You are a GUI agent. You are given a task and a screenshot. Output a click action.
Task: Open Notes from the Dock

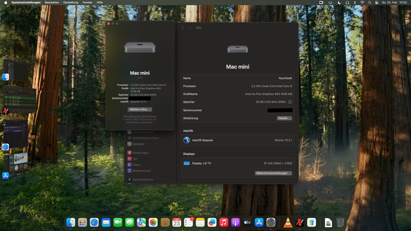[200, 223]
